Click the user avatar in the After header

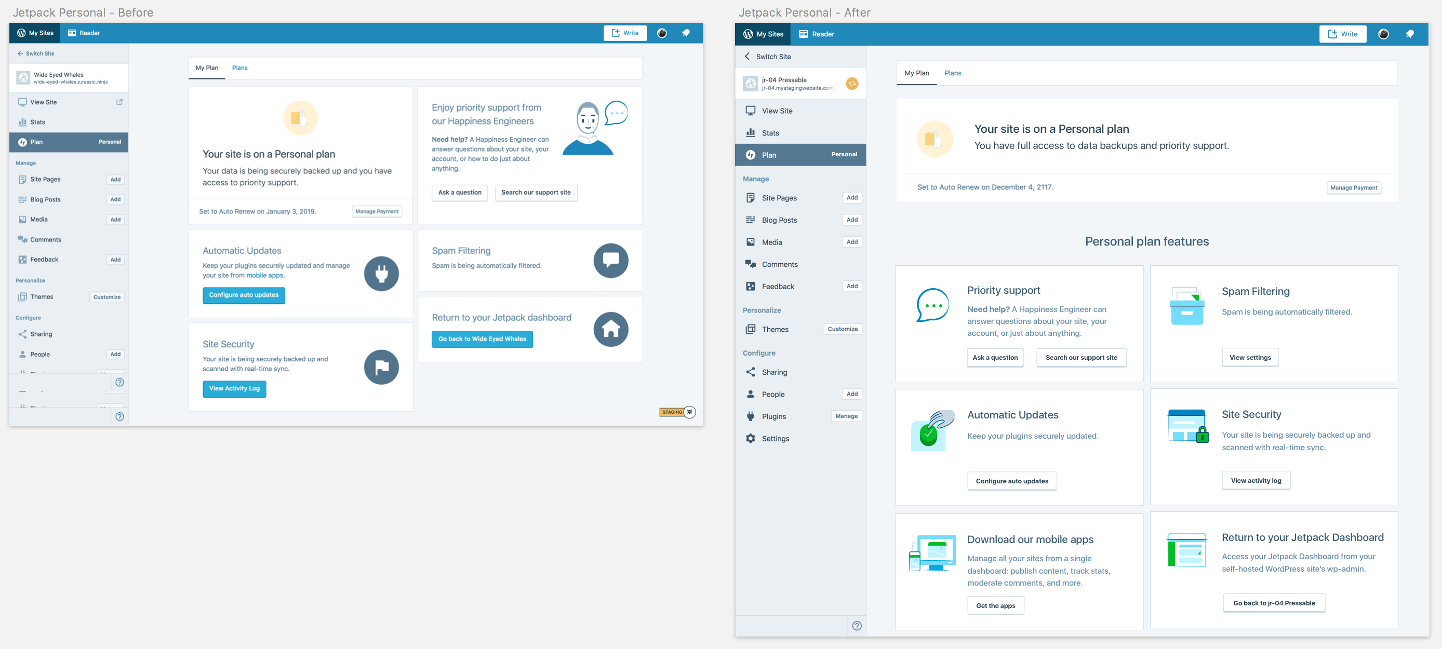click(x=1383, y=34)
